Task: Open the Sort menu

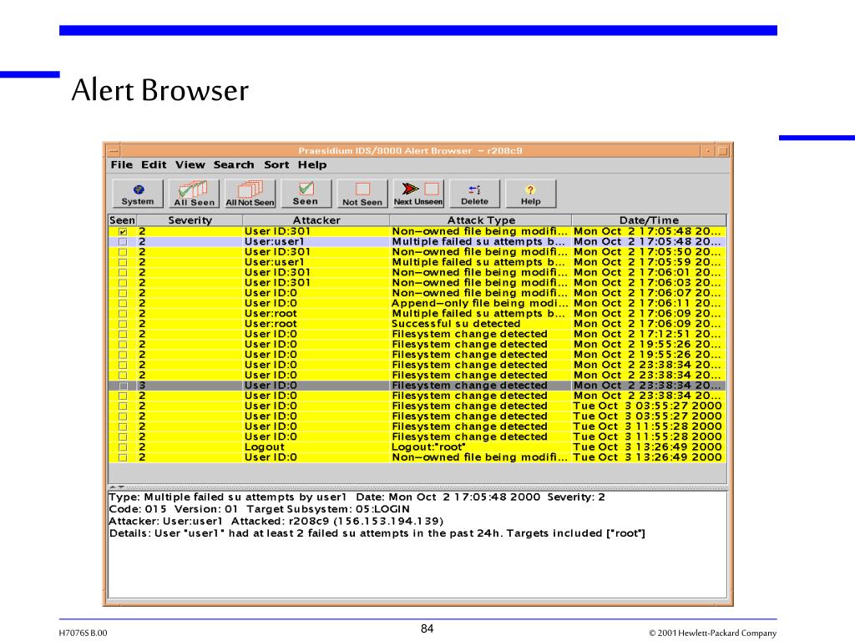Action: (276, 164)
